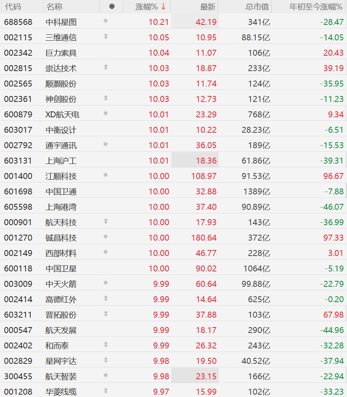Click year-to-date change 97.33

[x=333, y=238]
